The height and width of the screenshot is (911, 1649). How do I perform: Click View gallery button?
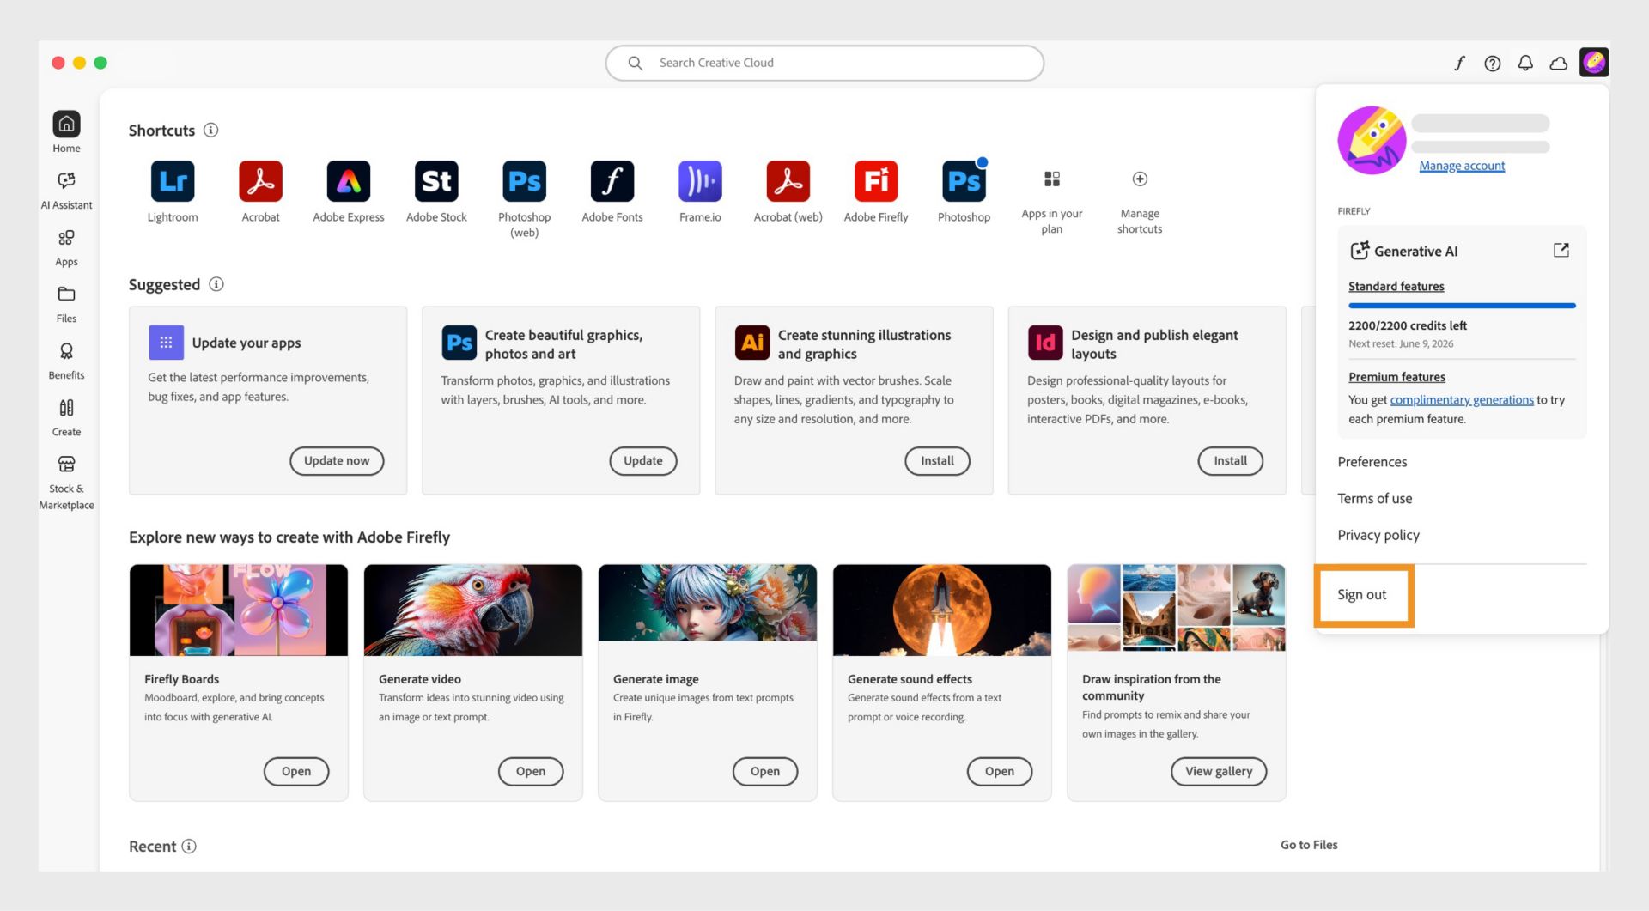coord(1219,771)
